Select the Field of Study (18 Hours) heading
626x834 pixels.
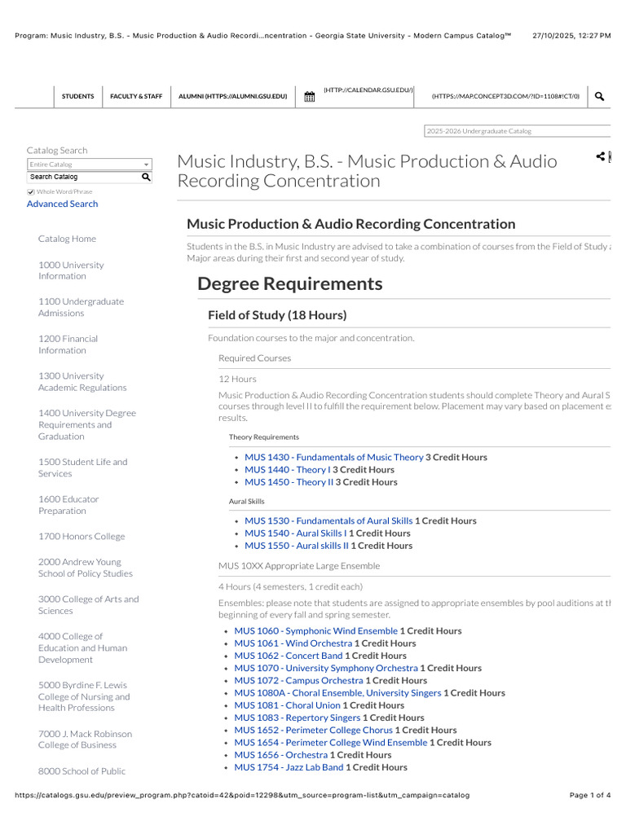pyautogui.click(x=277, y=315)
